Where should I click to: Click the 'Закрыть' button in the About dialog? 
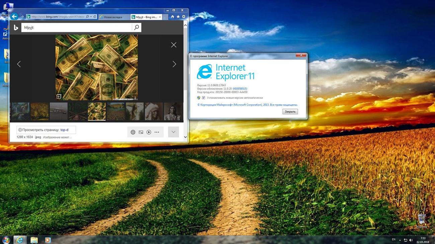point(290,112)
